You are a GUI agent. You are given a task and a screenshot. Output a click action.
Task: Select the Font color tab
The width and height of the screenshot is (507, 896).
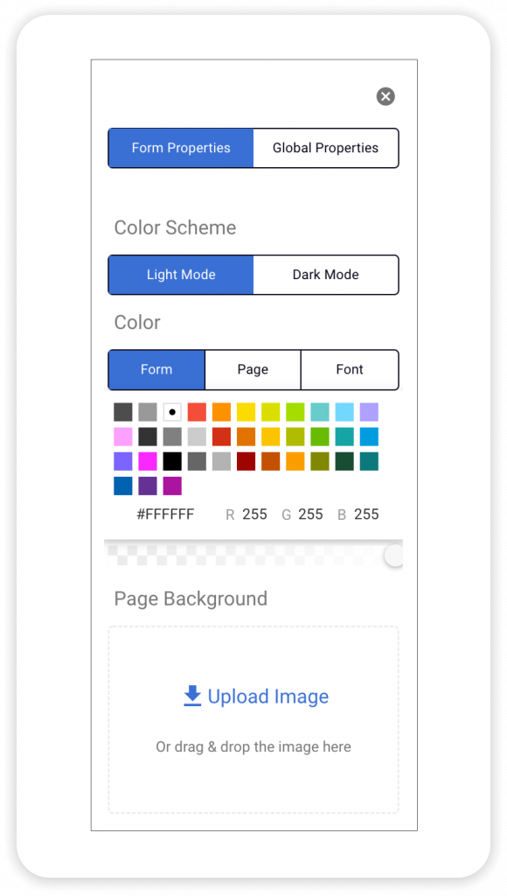350,369
